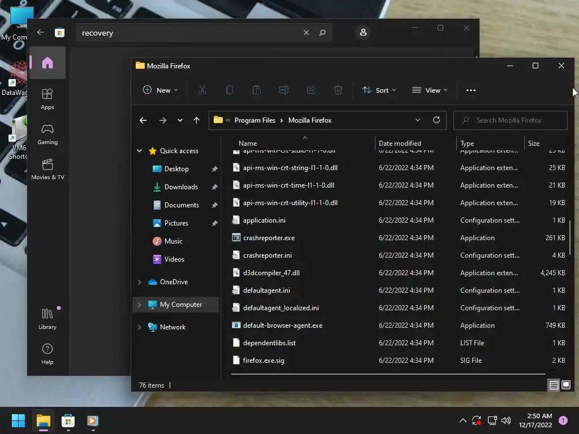Open Home in Microsoft Store sidebar
The width and height of the screenshot is (579, 434).
coord(47,63)
